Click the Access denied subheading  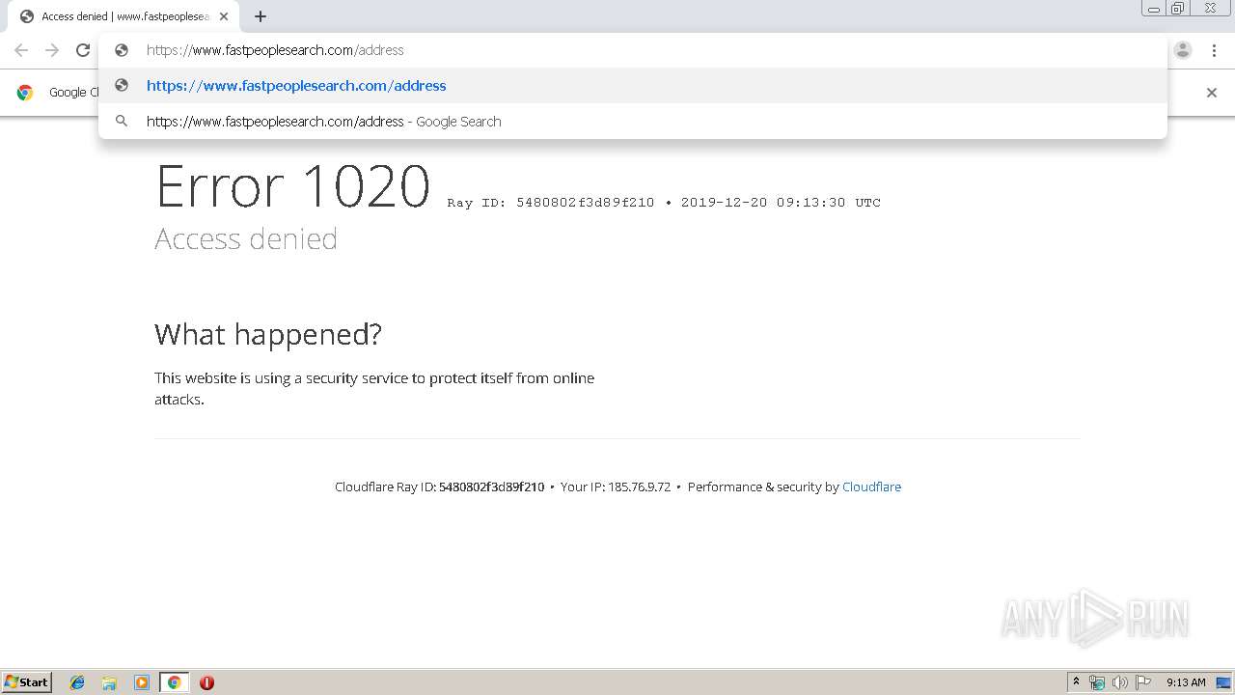point(246,238)
